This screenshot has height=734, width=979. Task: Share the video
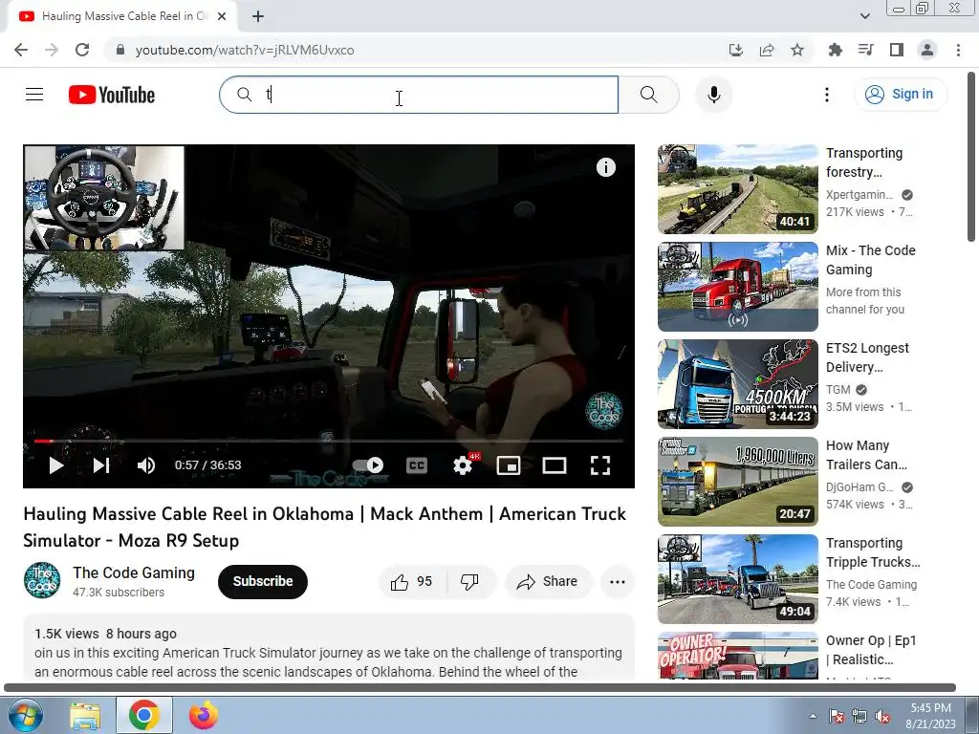548,582
